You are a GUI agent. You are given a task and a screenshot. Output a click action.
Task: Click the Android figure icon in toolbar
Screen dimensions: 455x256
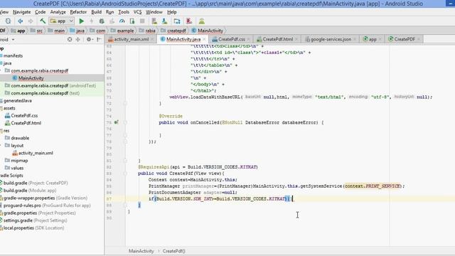coord(202,21)
